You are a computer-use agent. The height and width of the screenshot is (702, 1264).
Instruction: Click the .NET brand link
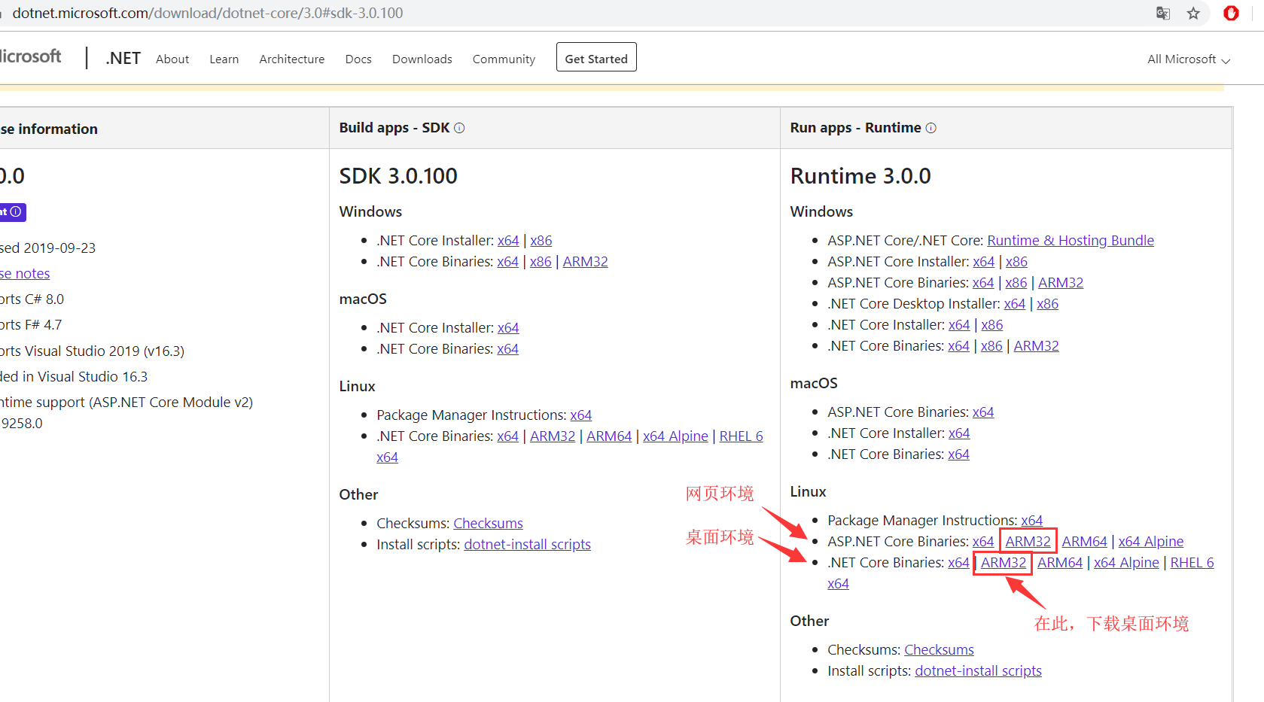point(123,58)
